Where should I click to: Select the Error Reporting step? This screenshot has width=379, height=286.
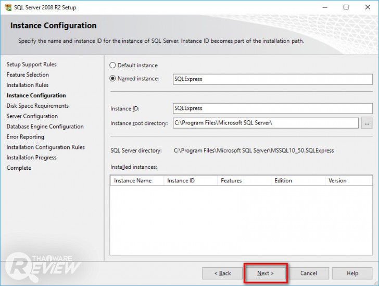click(x=25, y=137)
